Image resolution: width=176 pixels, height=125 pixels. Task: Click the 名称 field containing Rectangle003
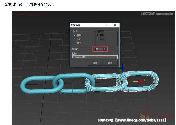coord(94,57)
